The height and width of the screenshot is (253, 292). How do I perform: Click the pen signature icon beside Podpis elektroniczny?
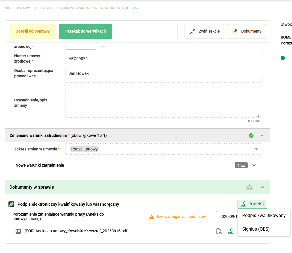point(11,204)
